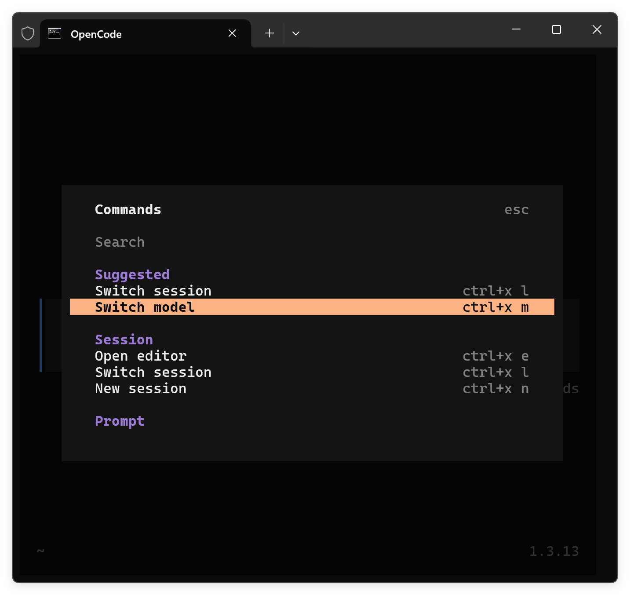This screenshot has width=630, height=595.
Task: Click the Session section heading
Action: (124, 340)
